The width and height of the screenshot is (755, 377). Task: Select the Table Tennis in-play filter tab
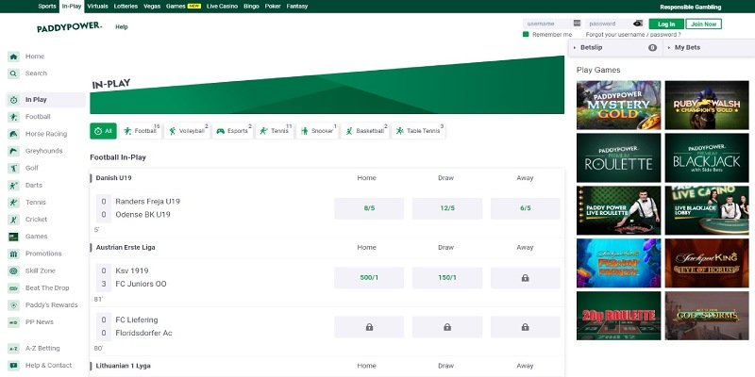pyautogui.click(x=418, y=131)
